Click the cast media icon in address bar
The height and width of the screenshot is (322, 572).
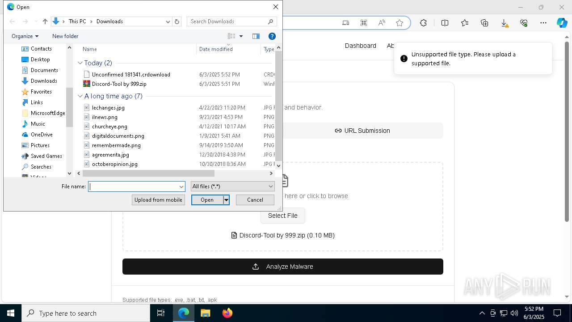(346, 23)
